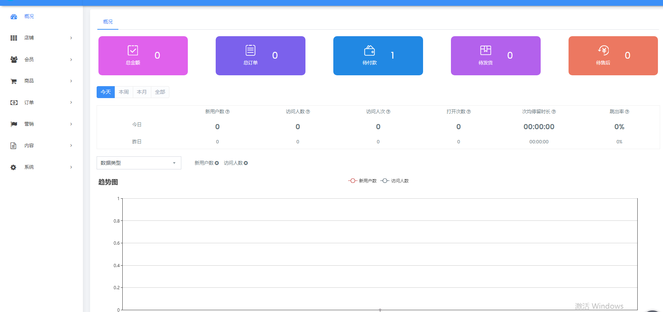The image size is (663, 312).
Task: Select the 本月 time filter
Action: [x=142, y=92]
